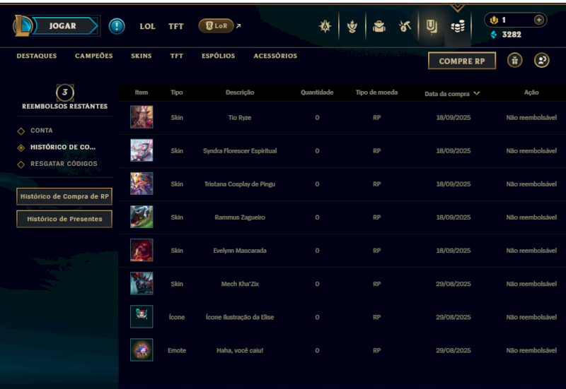Select RESGATAR CÓDIGOS sidebar item
Screen dimensions: 566x389
point(64,164)
